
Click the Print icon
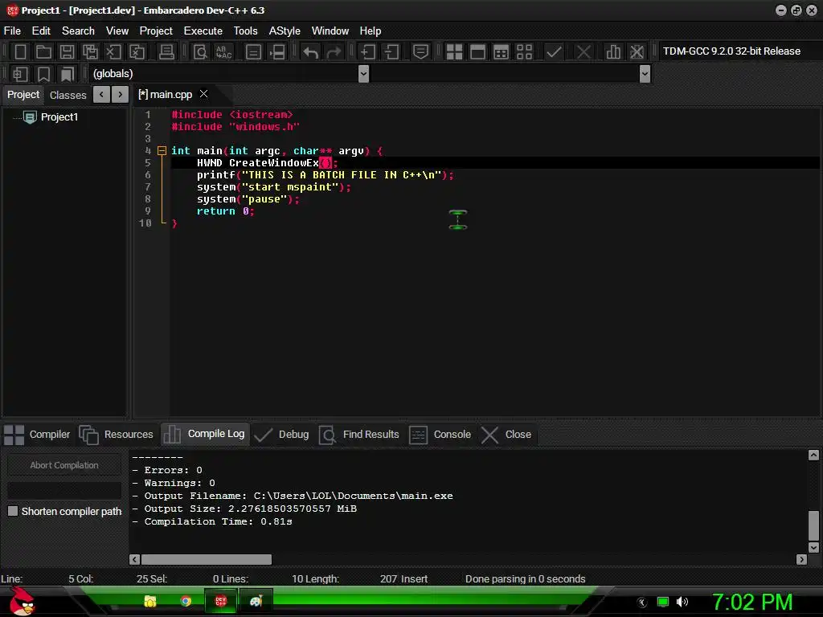[166, 51]
